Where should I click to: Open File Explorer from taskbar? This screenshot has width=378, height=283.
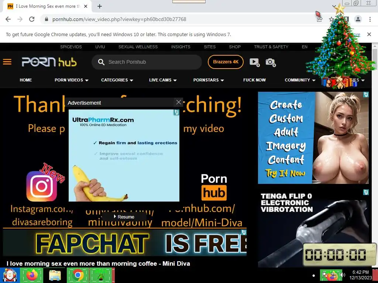click(x=55, y=275)
